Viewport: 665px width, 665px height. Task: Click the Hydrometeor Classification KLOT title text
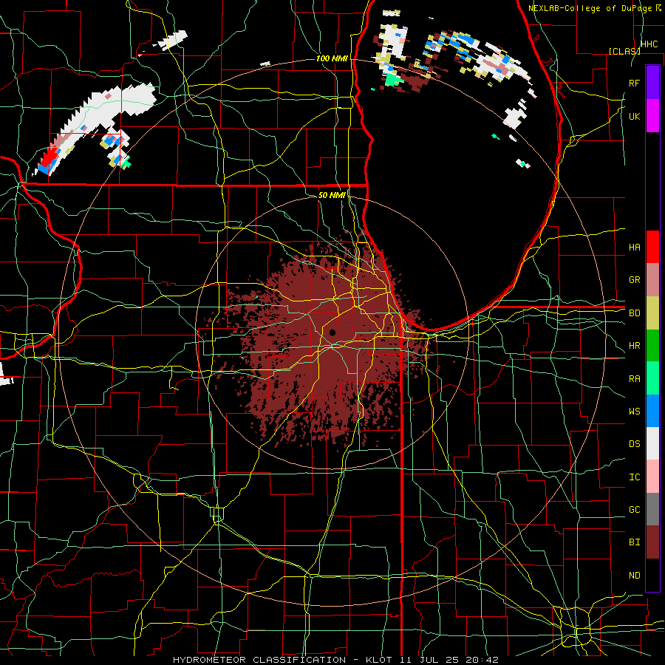[x=335, y=660]
